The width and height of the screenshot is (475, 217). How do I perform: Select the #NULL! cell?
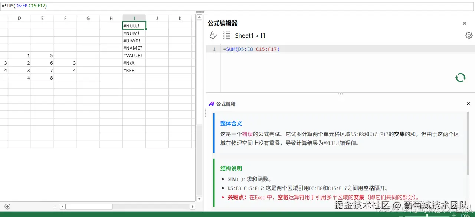click(x=134, y=26)
